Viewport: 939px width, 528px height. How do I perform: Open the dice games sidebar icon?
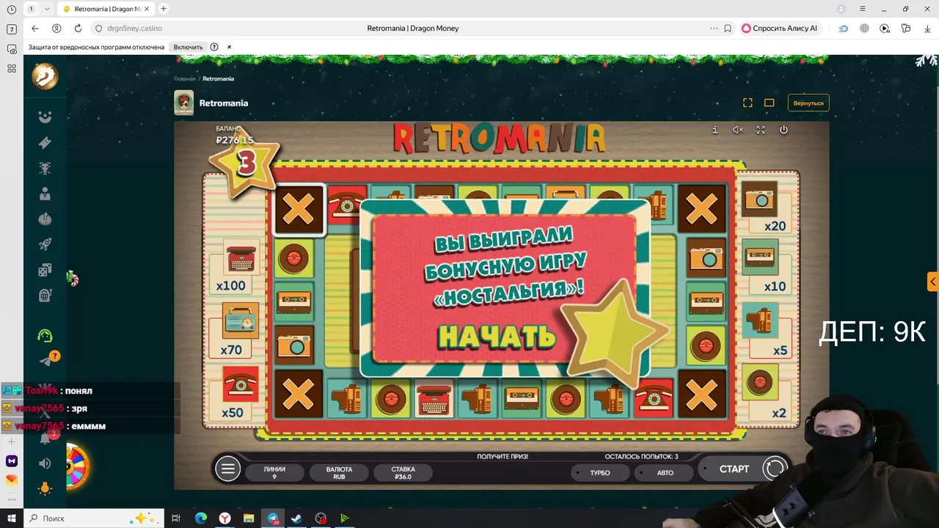pyautogui.click(x=45, y=270)
